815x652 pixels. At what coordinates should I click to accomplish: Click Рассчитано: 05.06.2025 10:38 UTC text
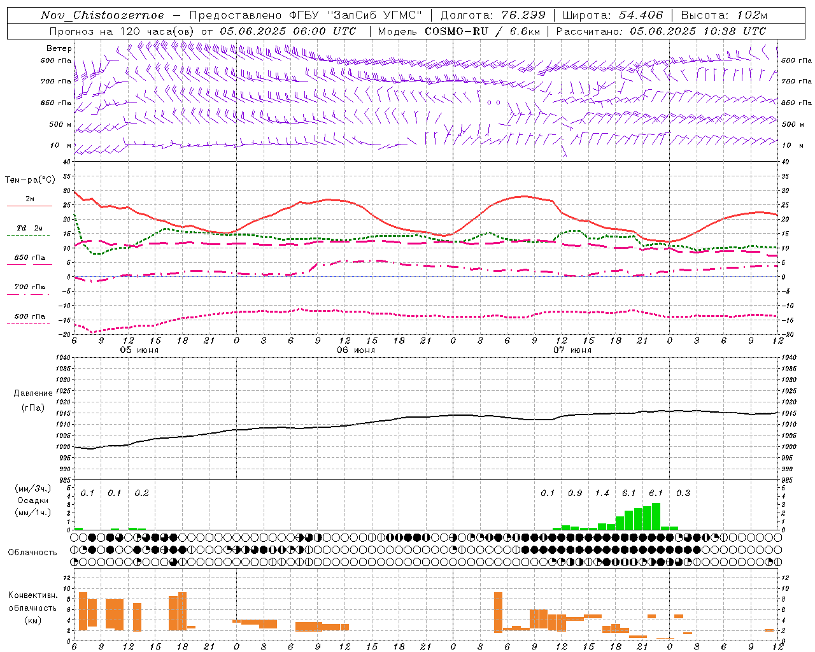661,31
